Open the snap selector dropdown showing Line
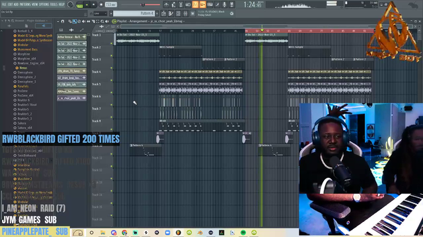423x237 pixels. [x=100, y=13]
